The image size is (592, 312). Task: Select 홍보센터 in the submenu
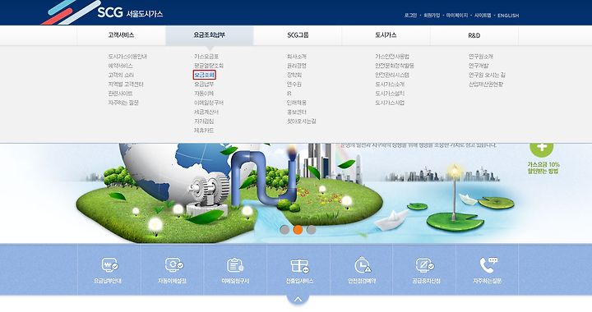(297, 112)
